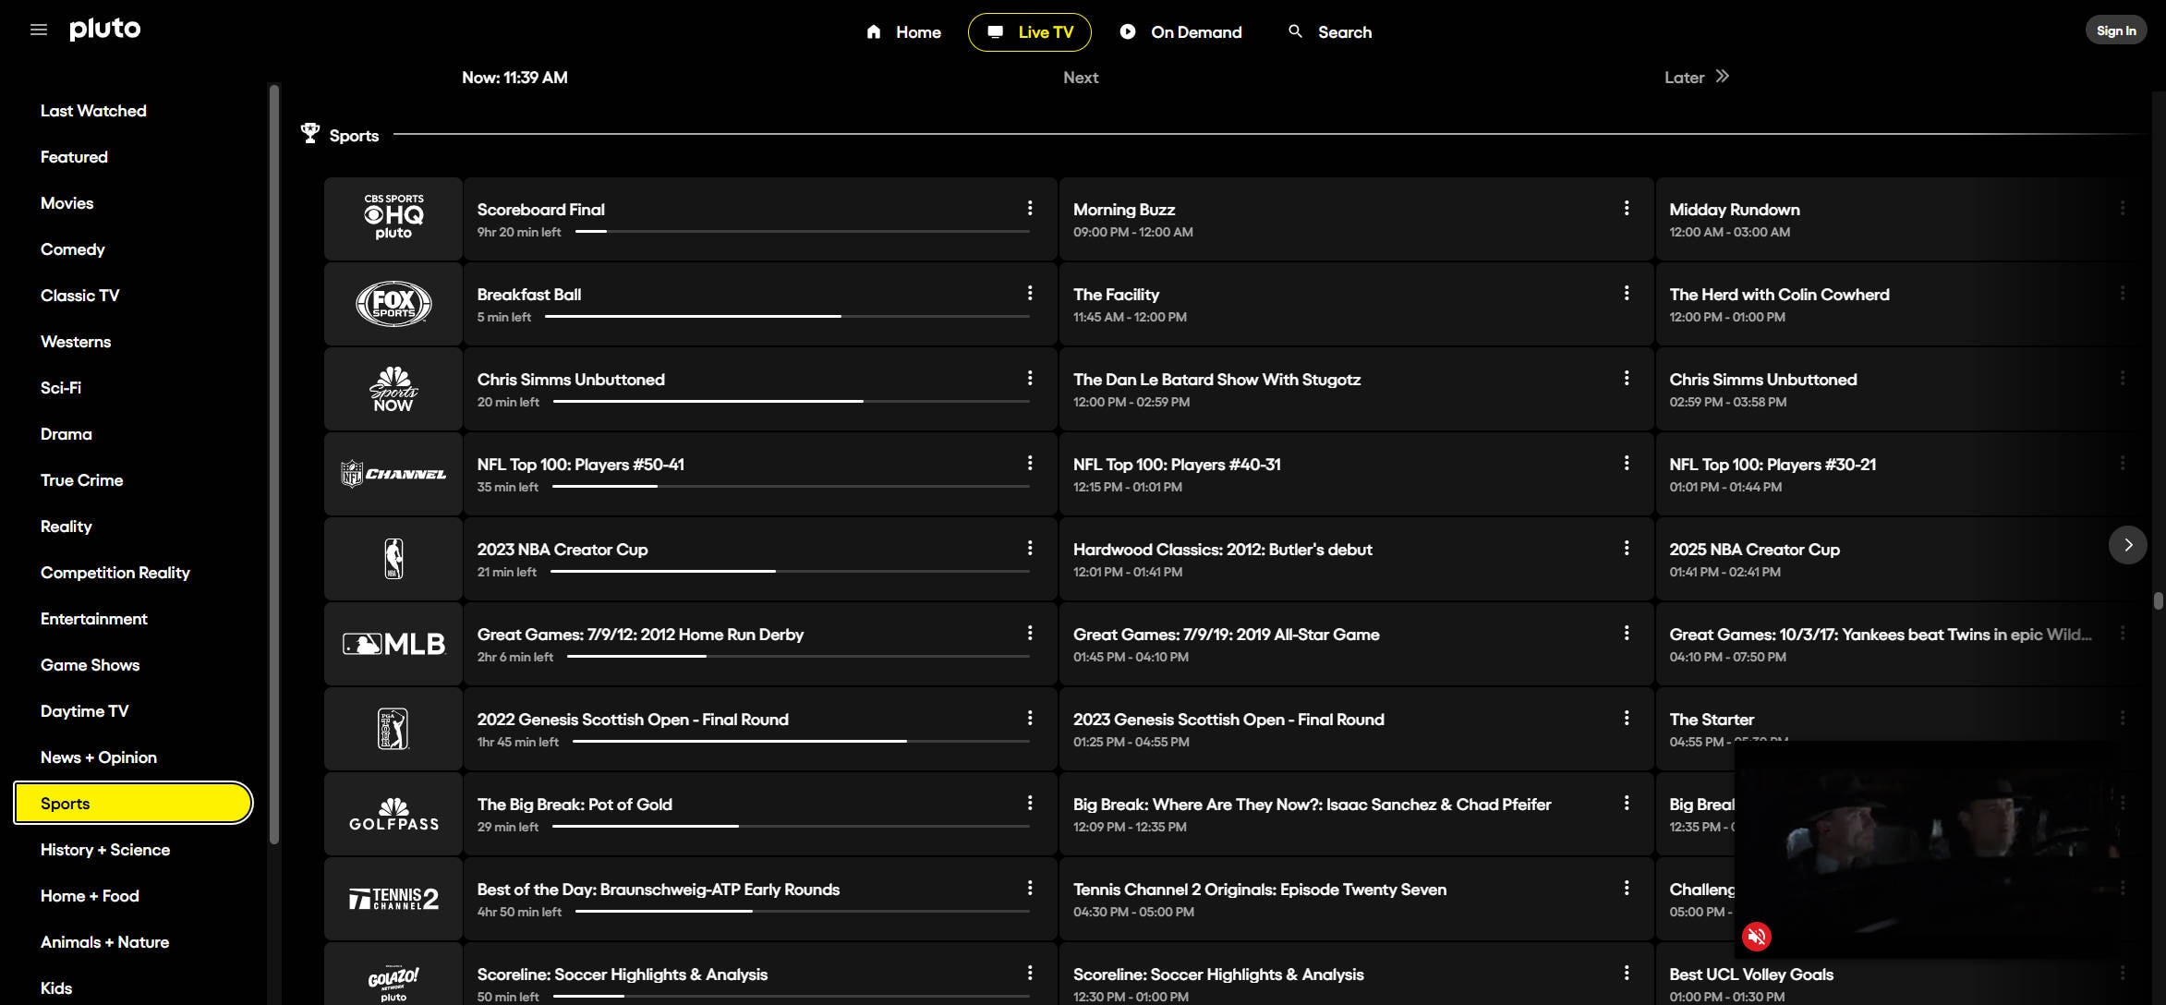
Task: Select the NFL Channel logo
Action: pyautogui.click(x=393, y=473)
